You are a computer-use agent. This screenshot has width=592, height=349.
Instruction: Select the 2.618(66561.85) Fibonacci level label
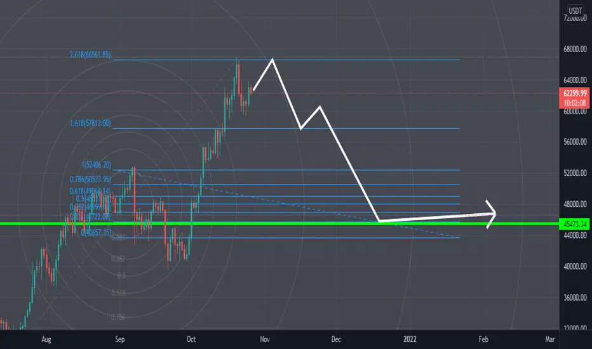[x=90, y=55]
